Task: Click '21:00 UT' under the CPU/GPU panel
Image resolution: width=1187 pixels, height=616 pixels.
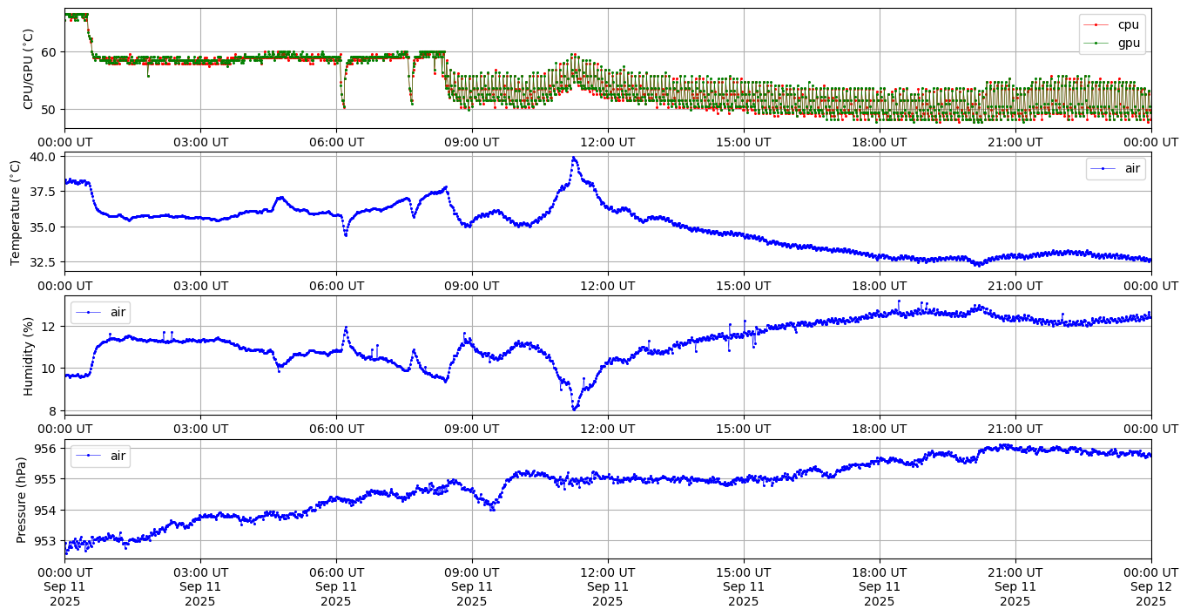Action: pyautogui.click(x=1015, y=142)
